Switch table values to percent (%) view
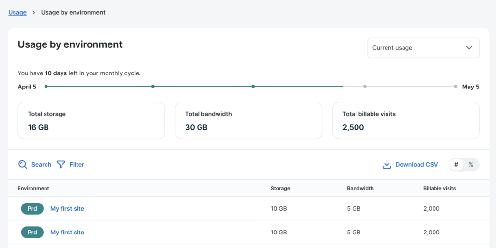The image size is (496, 248). 471,165
